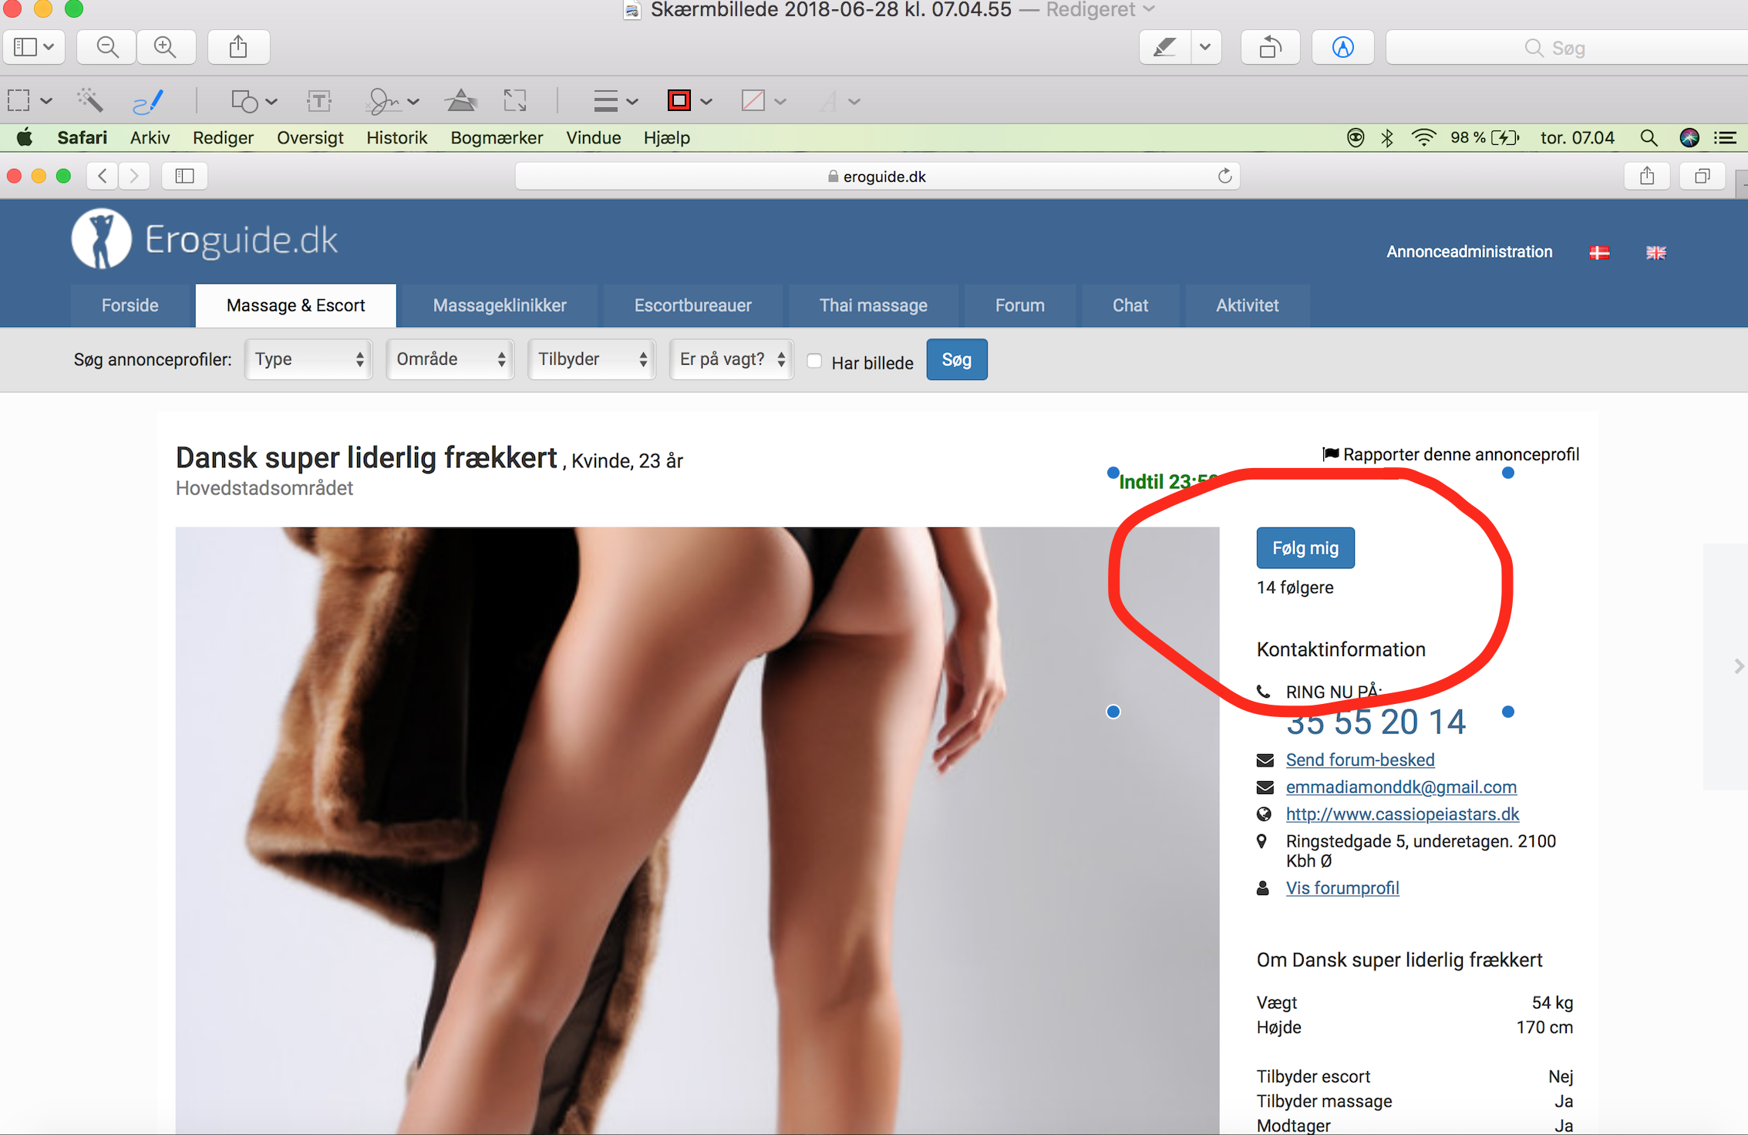The image size is (1748, 1135).
Task: Switch to the Thai massage tab
Action: (x=873, y=305)
